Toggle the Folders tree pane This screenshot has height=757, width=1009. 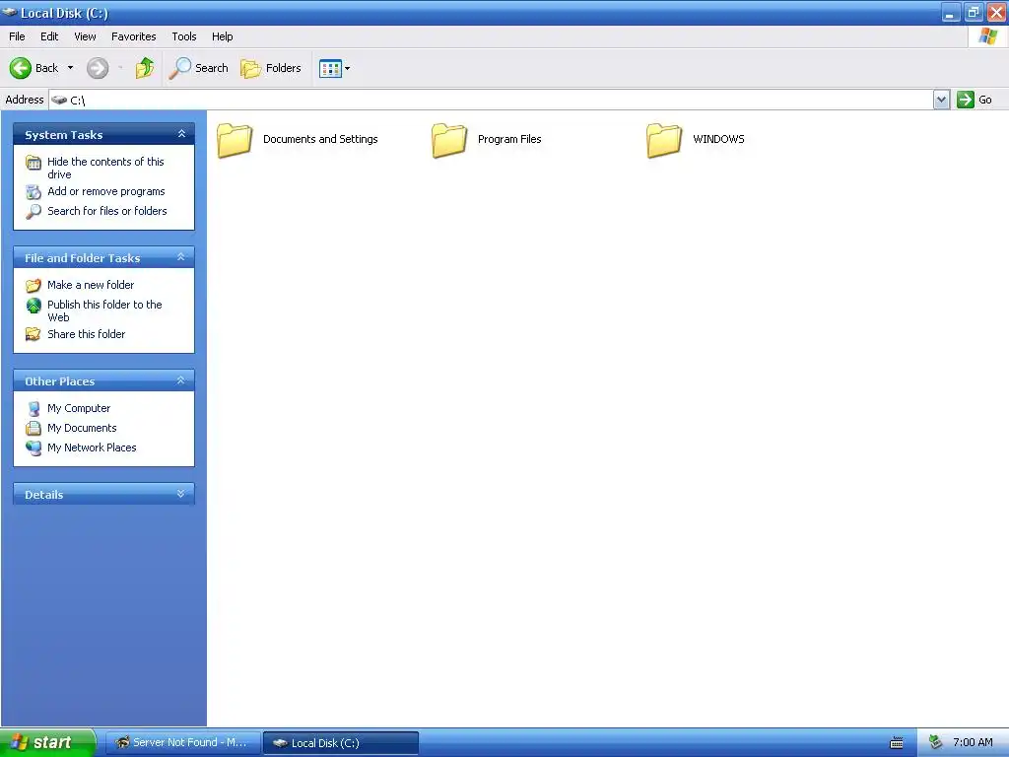pyautogui.click(x=270, y=68)
